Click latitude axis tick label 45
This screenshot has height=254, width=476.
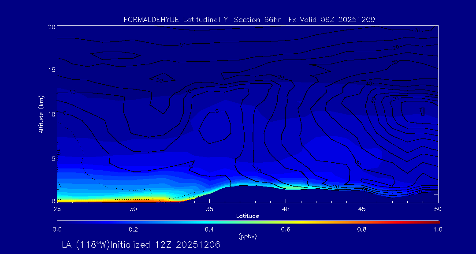(x=362, y=209)
